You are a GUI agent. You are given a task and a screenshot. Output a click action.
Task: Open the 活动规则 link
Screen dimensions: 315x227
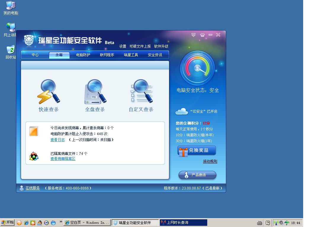click(x=210, y=161)
